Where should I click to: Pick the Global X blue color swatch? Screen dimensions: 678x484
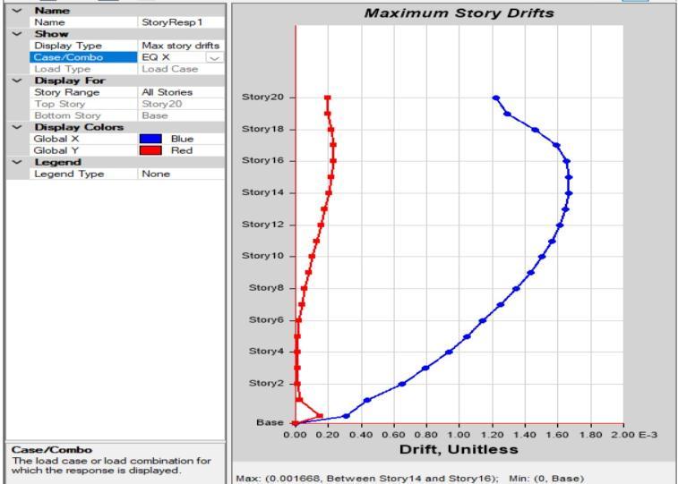[x=150, y=139]
